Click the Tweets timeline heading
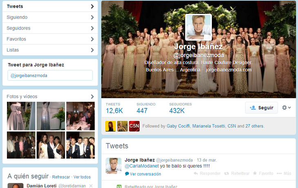 coord(117,146)
